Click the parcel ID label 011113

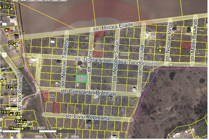point(124,54)
